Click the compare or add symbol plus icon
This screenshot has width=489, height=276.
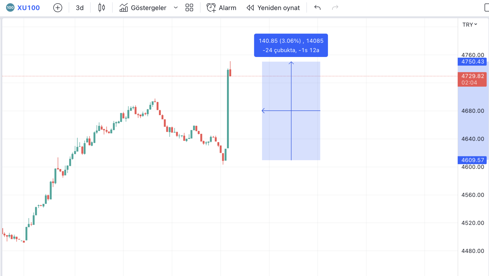click(x=58, y=8)
